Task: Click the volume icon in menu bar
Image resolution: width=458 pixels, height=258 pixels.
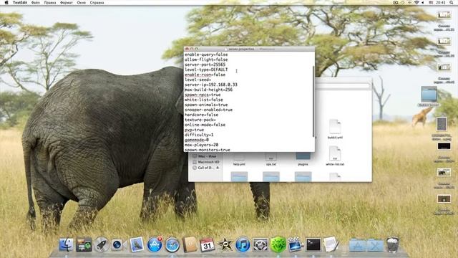Action: click(423, 2)
